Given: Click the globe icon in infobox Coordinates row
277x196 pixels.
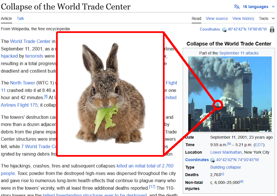Looking at the screenshot, I should click(x=213, y=160).
